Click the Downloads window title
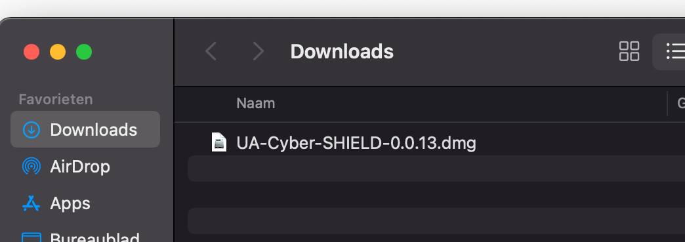 pos(342,52)
